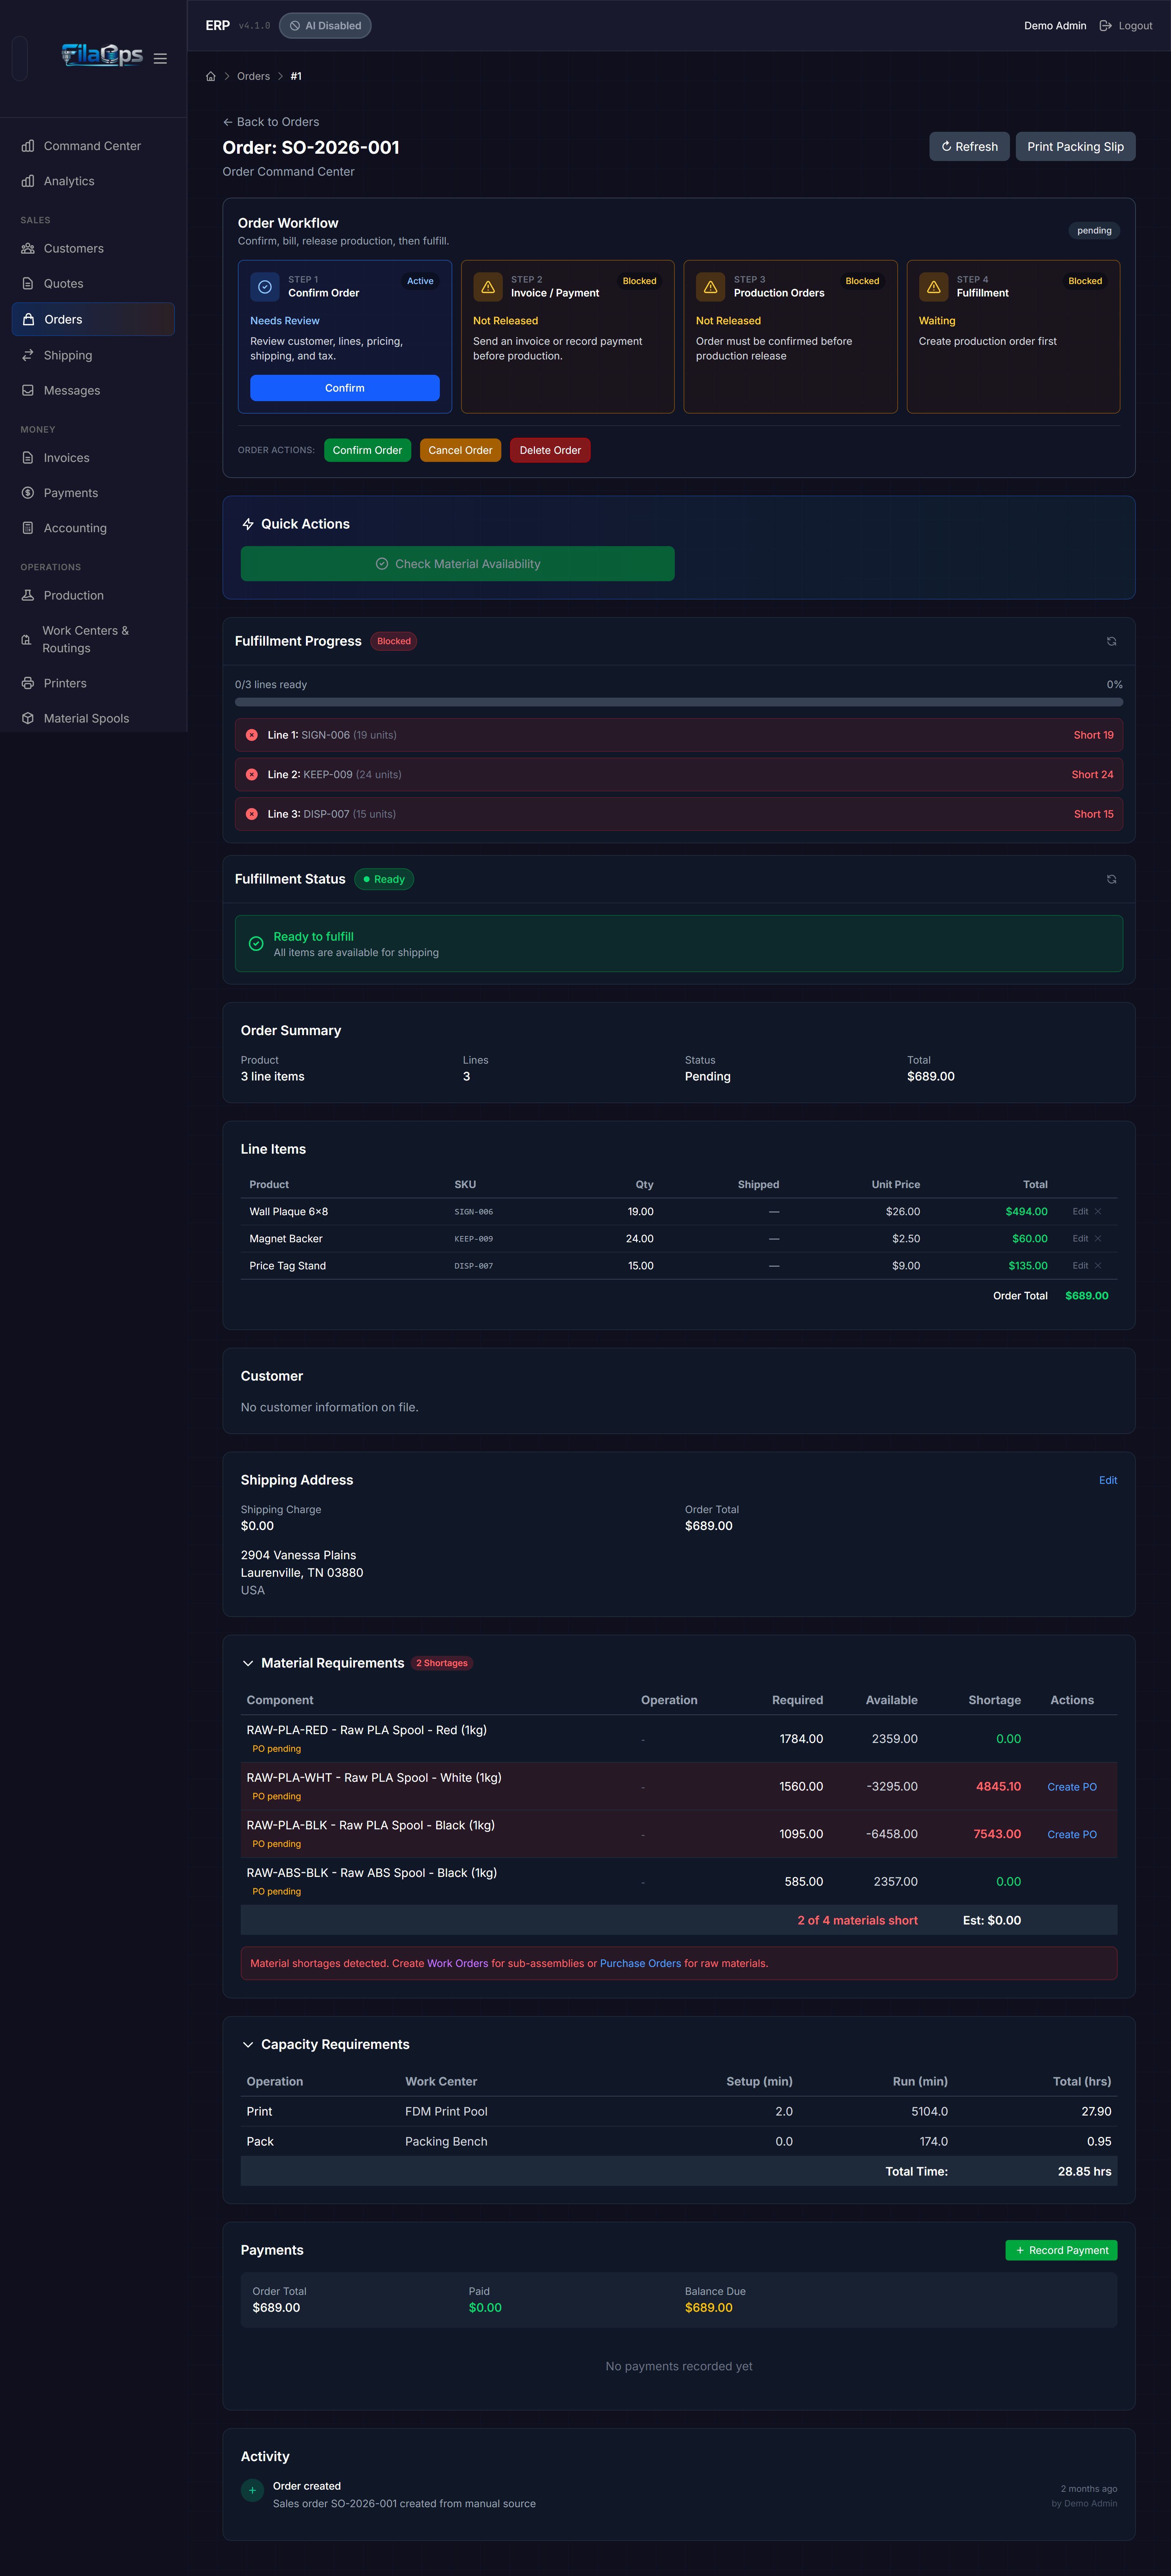The height and width of the screenshot is (2576, 1171).
Task: Select Orders in sidebar
Action: pos(93,319)
